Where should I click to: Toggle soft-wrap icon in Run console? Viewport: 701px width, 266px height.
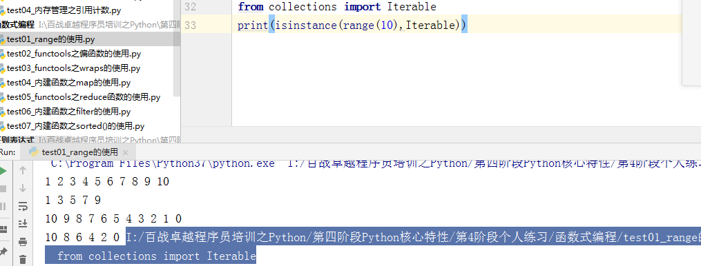[x=23, y=206]
